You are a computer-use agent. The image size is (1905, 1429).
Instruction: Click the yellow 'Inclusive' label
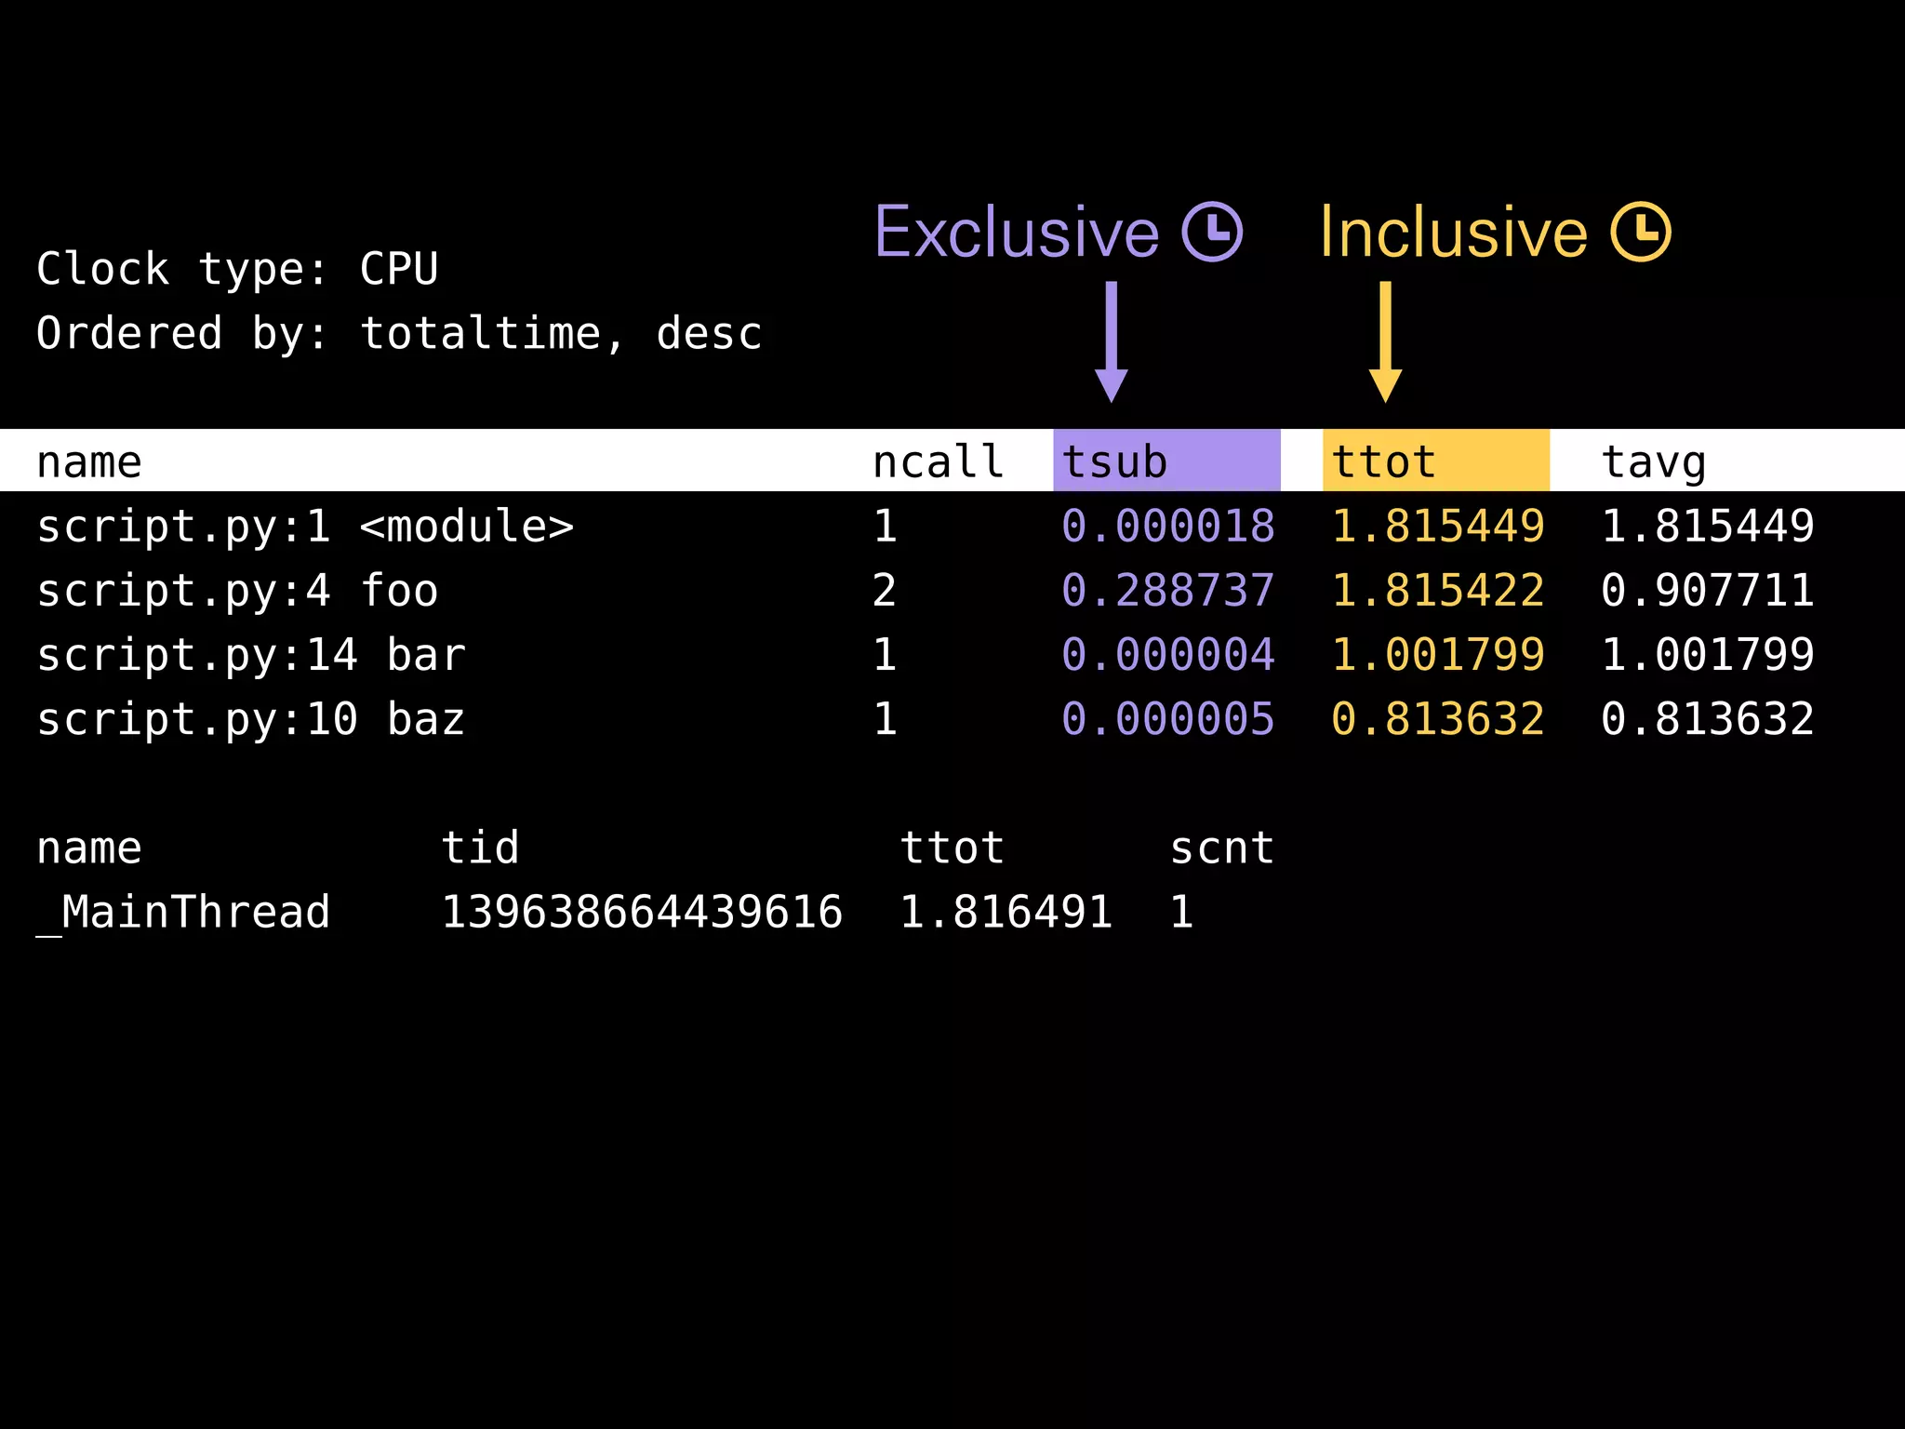point(1454,232)
